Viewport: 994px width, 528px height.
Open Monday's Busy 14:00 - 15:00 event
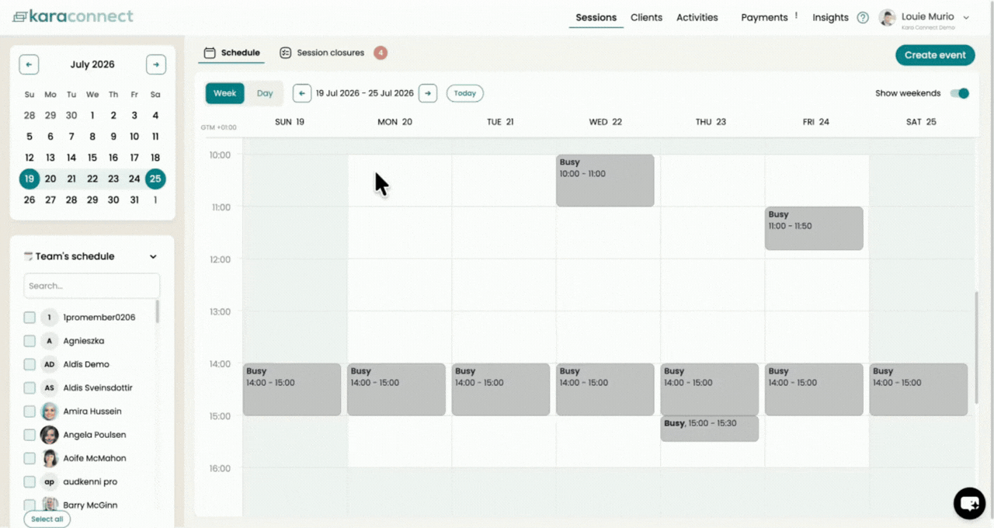[x=396, y=389]
